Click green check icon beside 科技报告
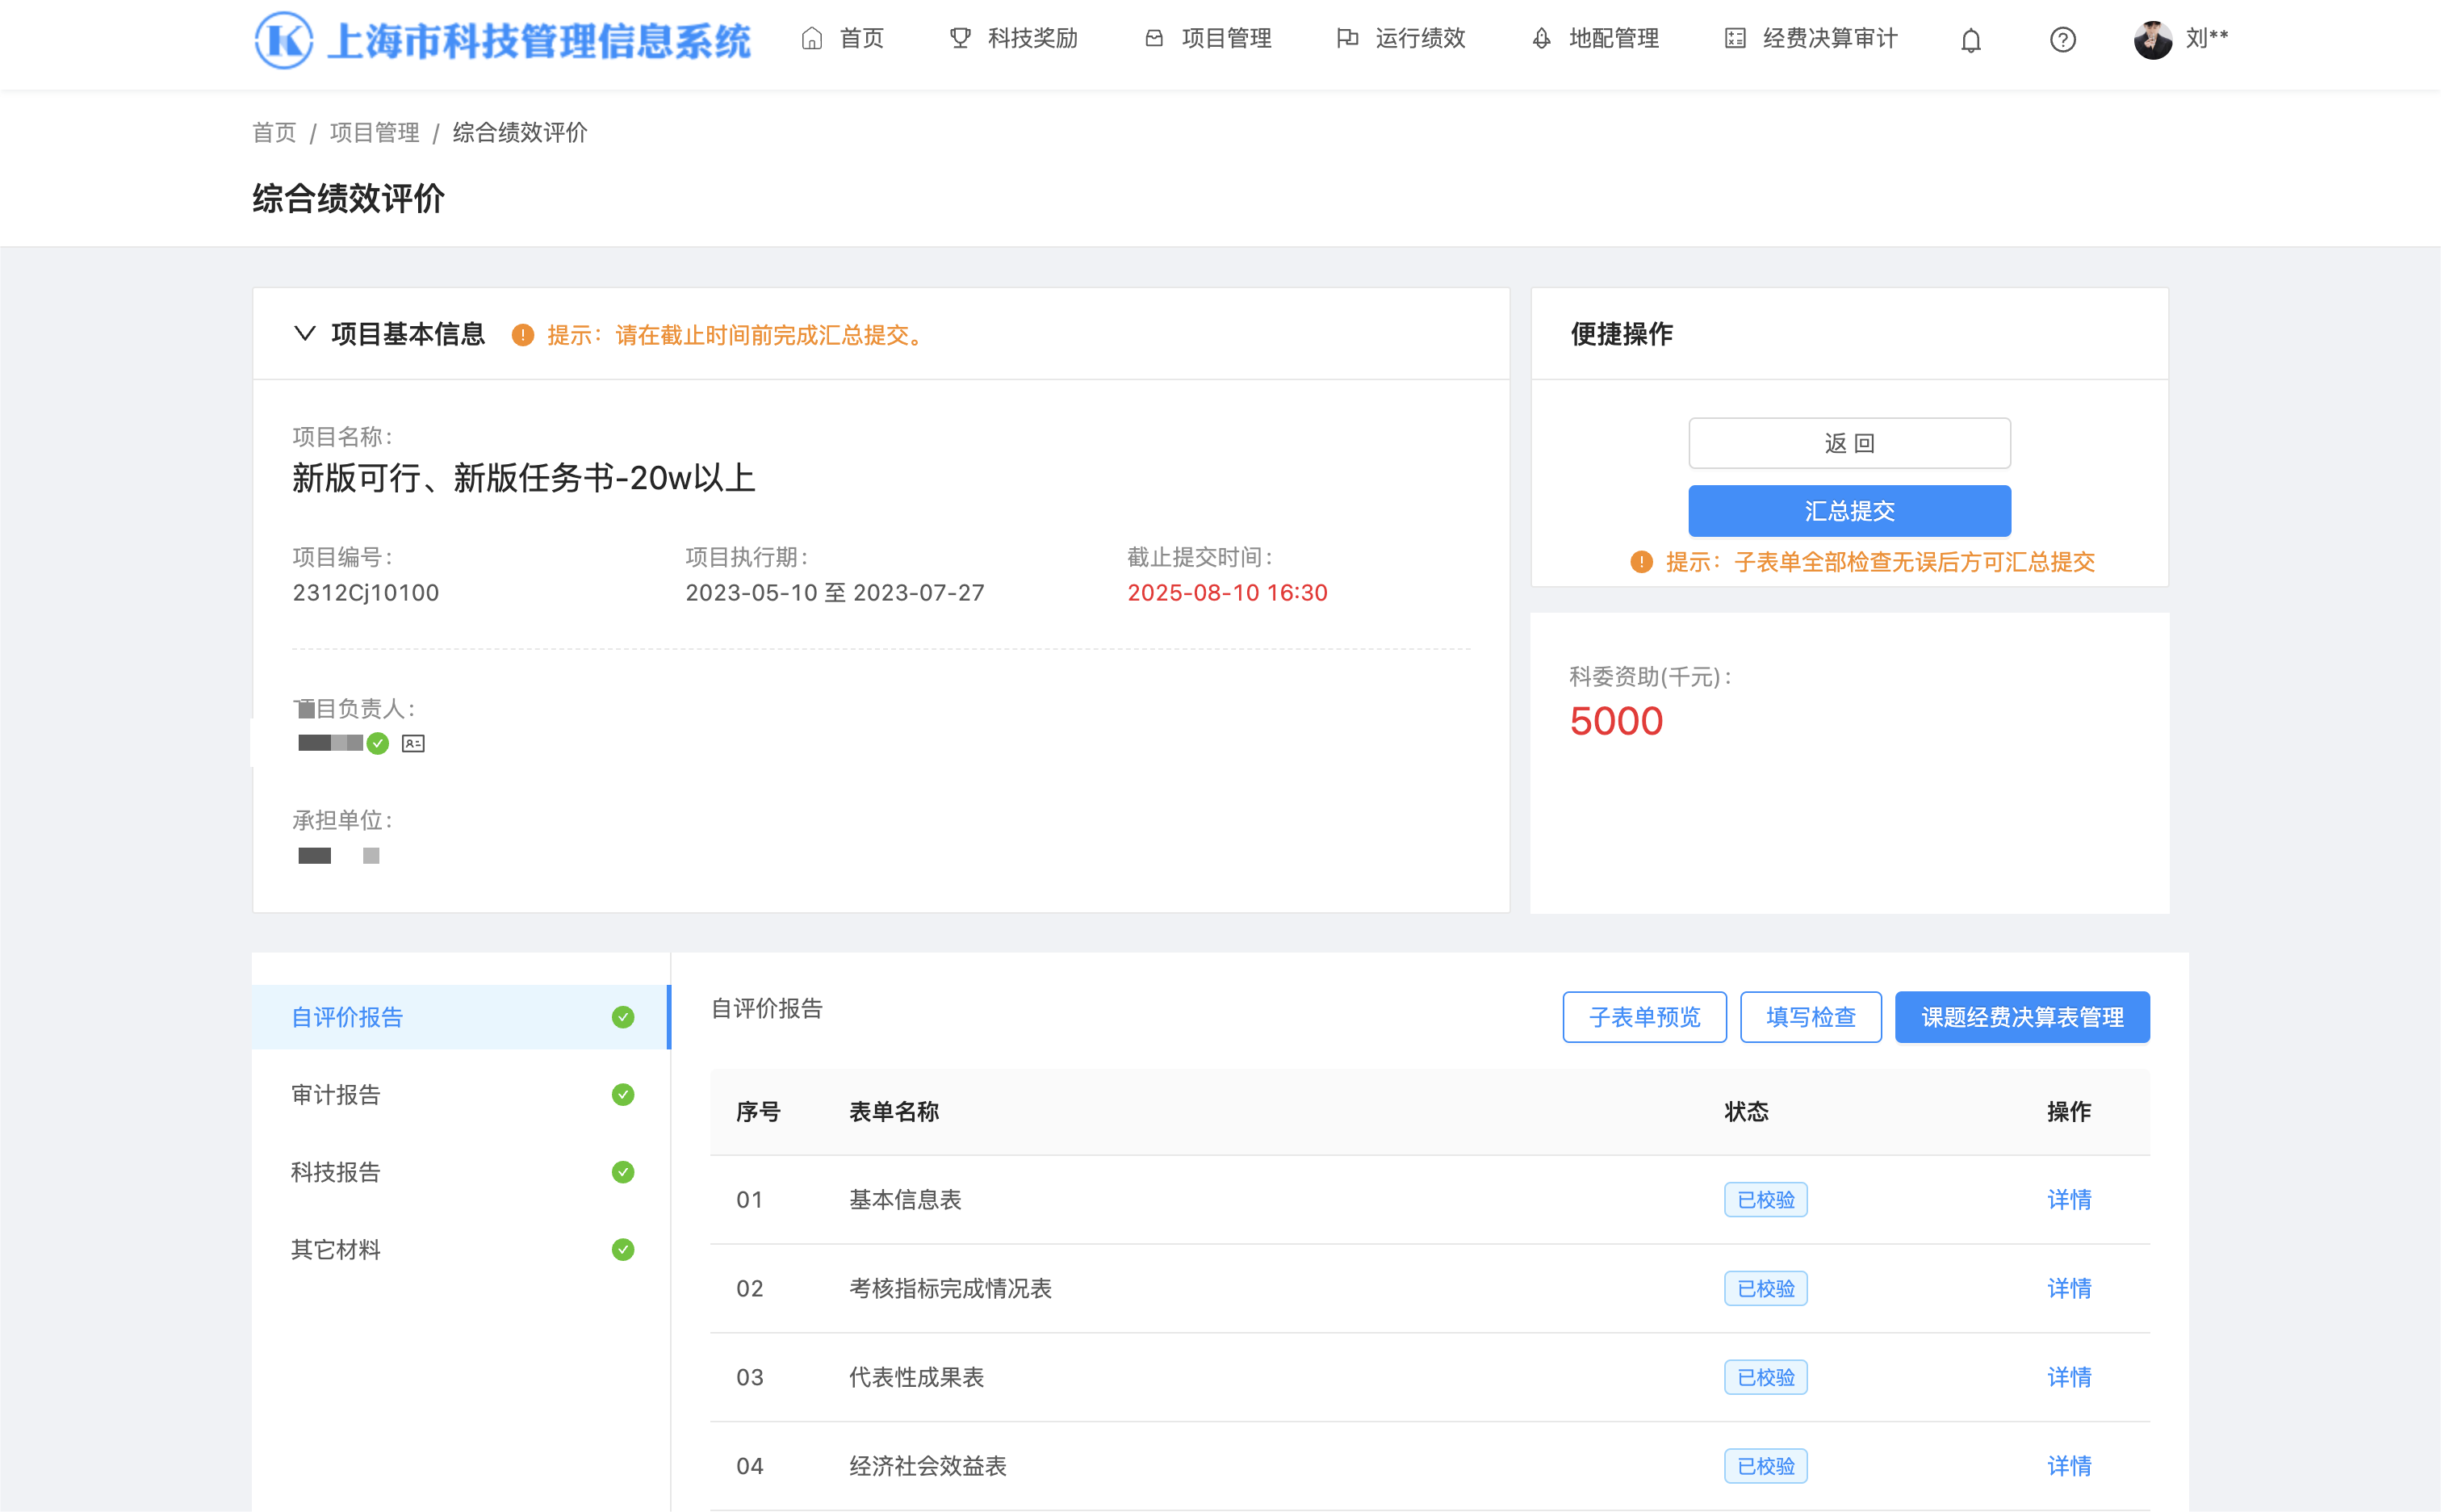Image resolution: width=2441 pixels, height=1512 pixels. pos(622,1172)
